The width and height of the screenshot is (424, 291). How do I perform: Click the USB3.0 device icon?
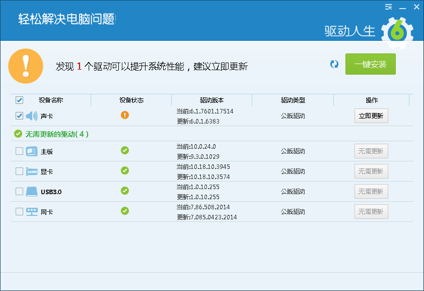click(32, 192)
